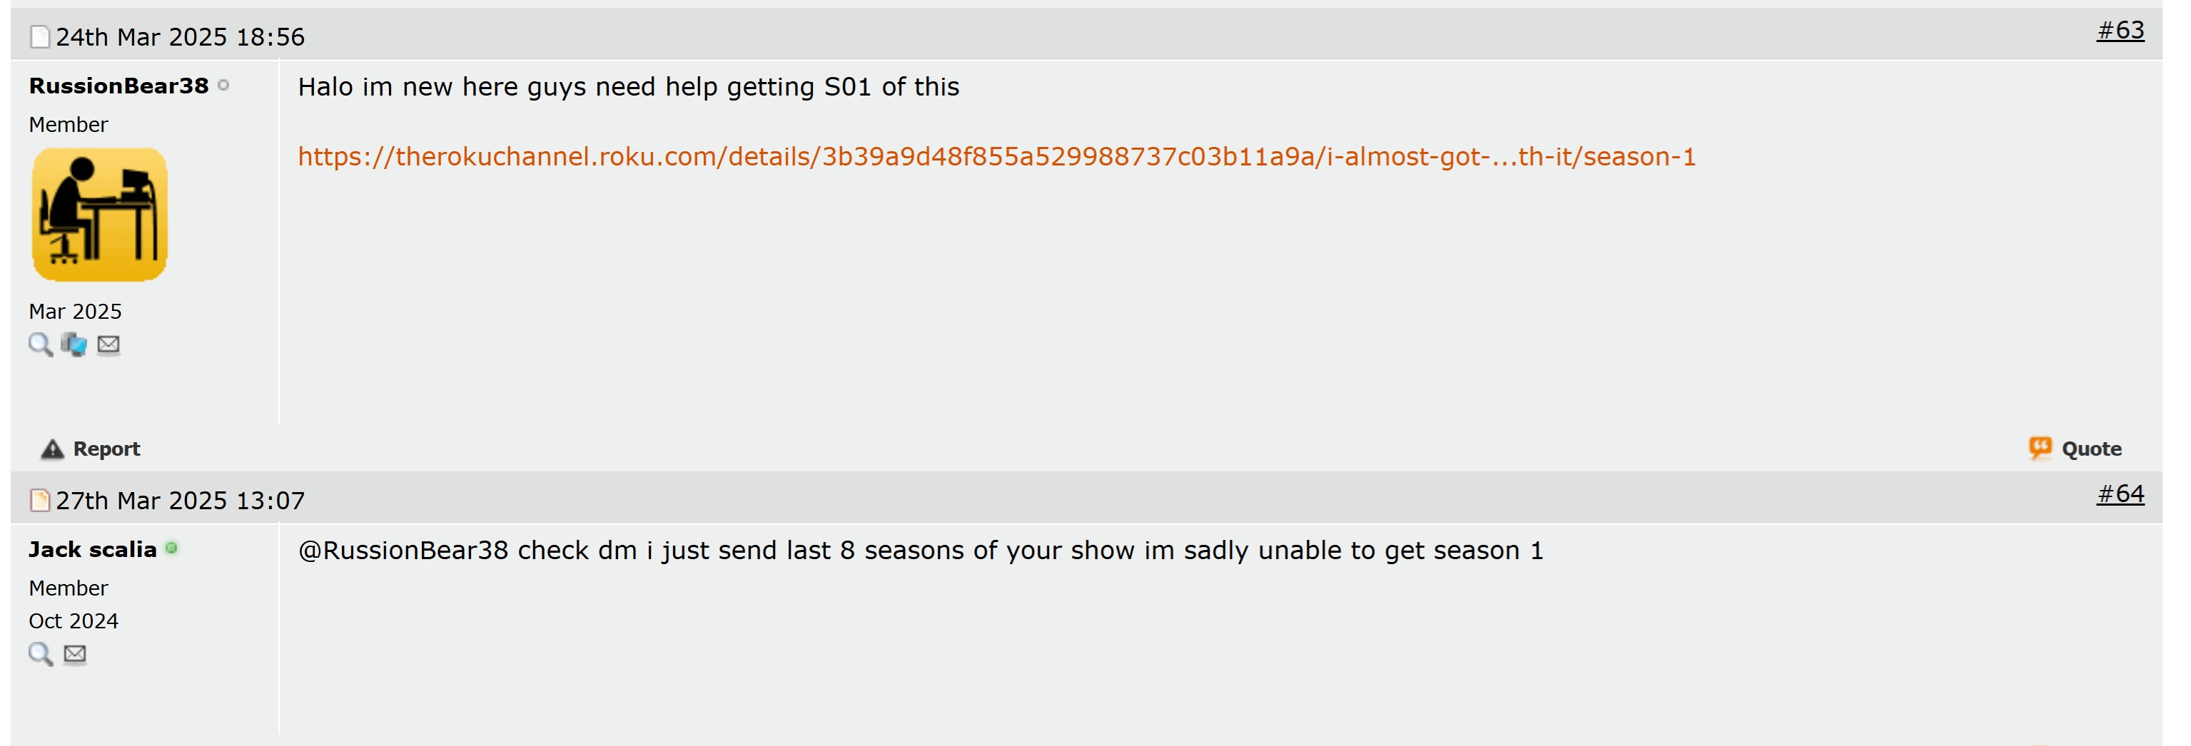
Task: Click the post document icon beside 24th Mar 2025
Action: (39, 37)
